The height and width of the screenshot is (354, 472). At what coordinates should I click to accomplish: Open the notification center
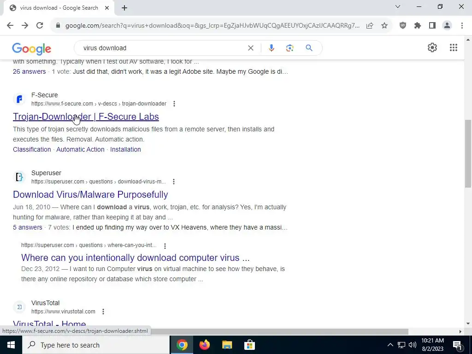457,345
